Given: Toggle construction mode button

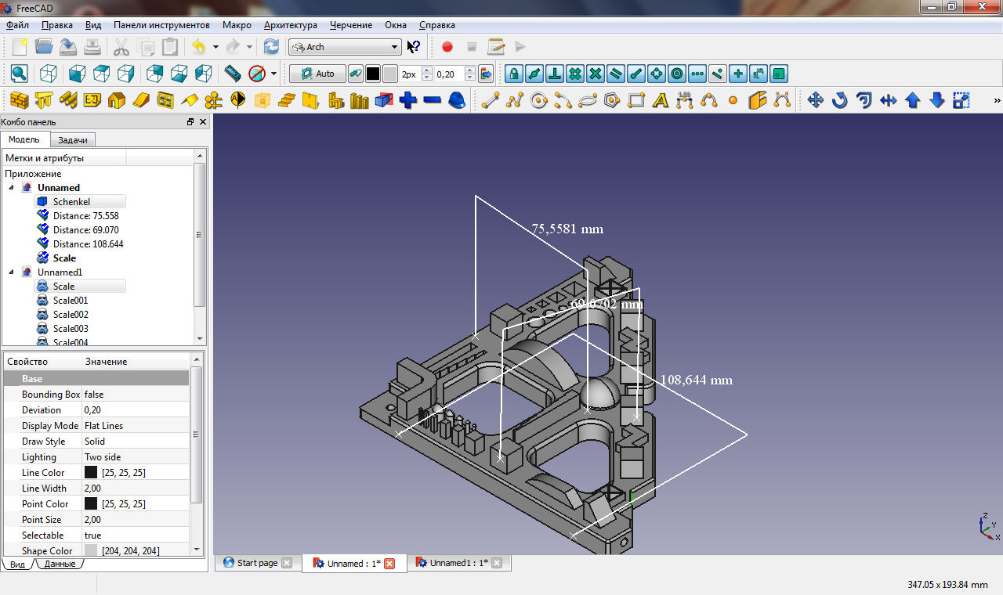Looking at the screenshot, I should [356, 74].
